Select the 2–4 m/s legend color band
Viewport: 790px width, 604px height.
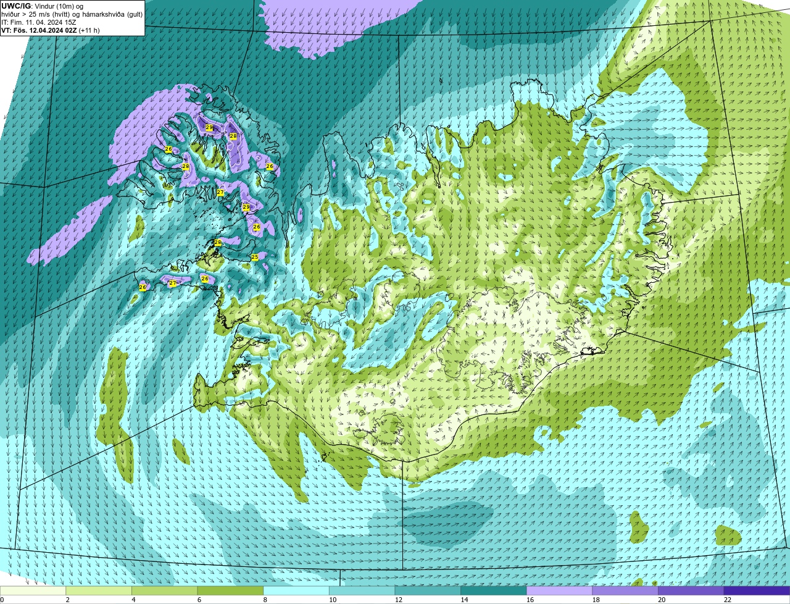point(99,590)
